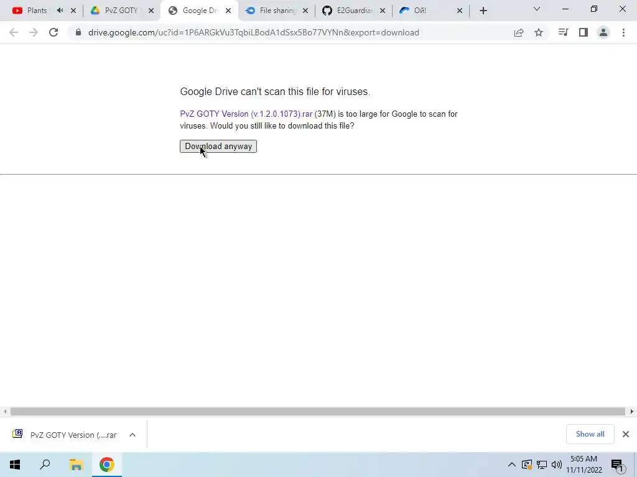
Task: Click the horizontal scrollbar track
Action: coord(318,412)
